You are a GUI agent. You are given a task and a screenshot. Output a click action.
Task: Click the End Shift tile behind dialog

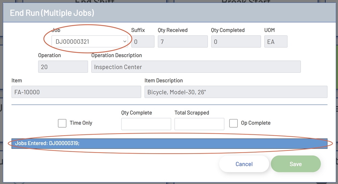point(88,2)
